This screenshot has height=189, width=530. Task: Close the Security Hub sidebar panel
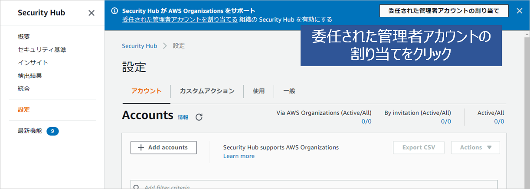coord(92,13)
